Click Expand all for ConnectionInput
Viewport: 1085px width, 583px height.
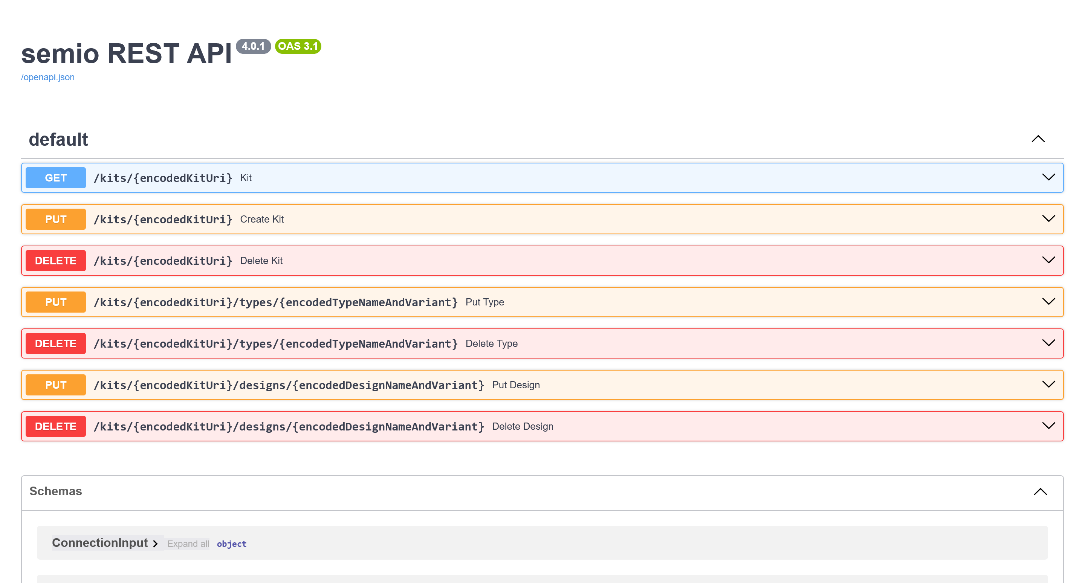click(188, 544)
